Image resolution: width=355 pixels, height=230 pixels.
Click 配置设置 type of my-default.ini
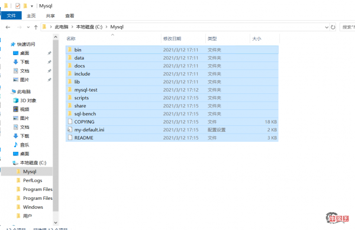[217, 129]
